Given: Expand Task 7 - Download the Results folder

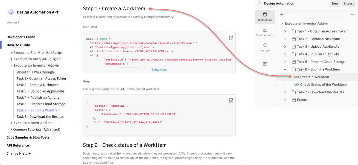Looking at the screenshot, I should point(285,92).
